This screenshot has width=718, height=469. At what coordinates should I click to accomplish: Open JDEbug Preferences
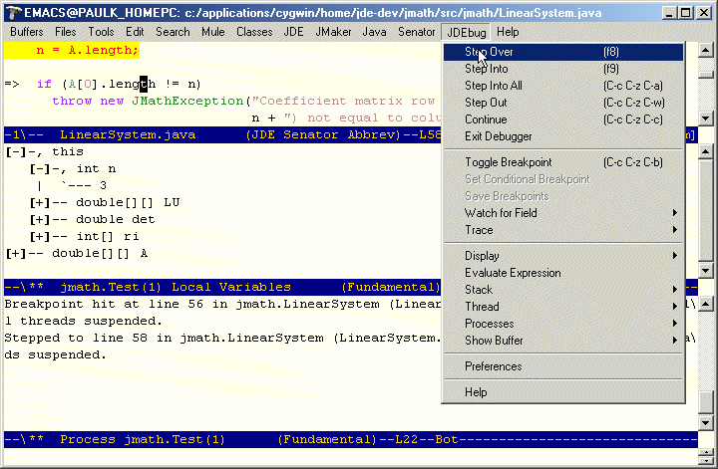click(493, 366)
